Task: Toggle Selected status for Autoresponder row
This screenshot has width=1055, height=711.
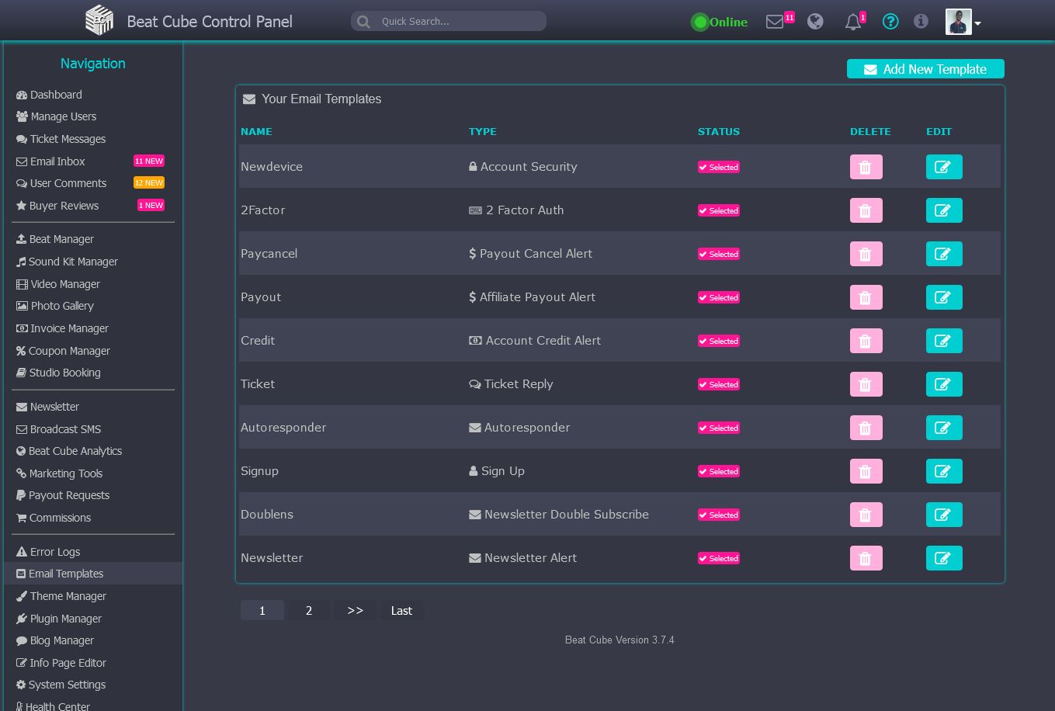Action: coord(718,428)
